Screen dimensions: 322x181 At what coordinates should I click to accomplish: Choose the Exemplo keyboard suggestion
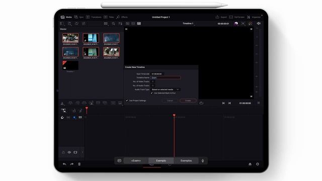pos(161,161)
